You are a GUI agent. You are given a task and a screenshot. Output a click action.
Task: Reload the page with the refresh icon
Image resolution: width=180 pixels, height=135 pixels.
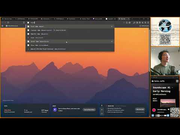[8, 22]
